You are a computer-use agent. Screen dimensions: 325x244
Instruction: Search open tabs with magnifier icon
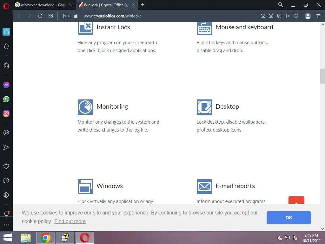tap(281, 4)
